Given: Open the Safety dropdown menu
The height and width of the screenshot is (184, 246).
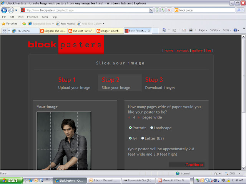Looking at the screenshot, I should pos(215,30).
